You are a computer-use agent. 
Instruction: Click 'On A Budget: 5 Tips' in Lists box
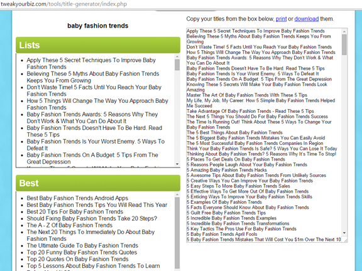[92, 159]
